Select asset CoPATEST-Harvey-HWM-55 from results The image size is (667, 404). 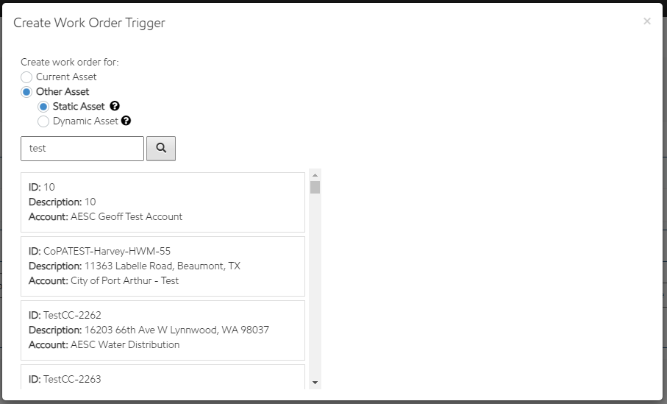(163, 266)
